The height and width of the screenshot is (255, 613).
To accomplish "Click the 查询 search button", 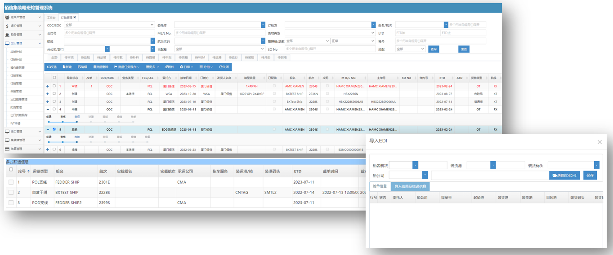I will pyautogui.click(x=434, y=49).
